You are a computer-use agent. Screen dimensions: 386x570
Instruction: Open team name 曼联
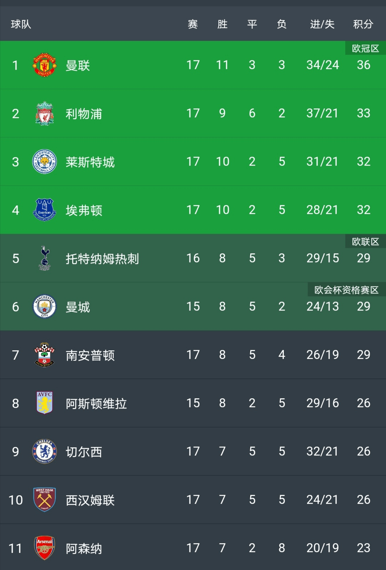pos(78,65)
